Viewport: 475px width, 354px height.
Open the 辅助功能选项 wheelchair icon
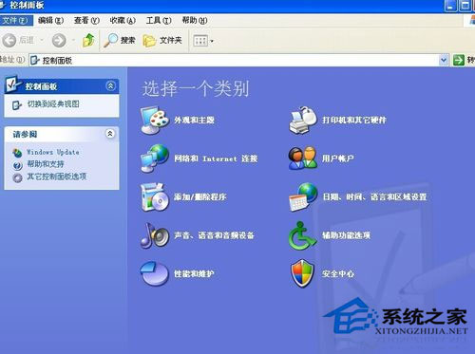click(x=302, y=235)
